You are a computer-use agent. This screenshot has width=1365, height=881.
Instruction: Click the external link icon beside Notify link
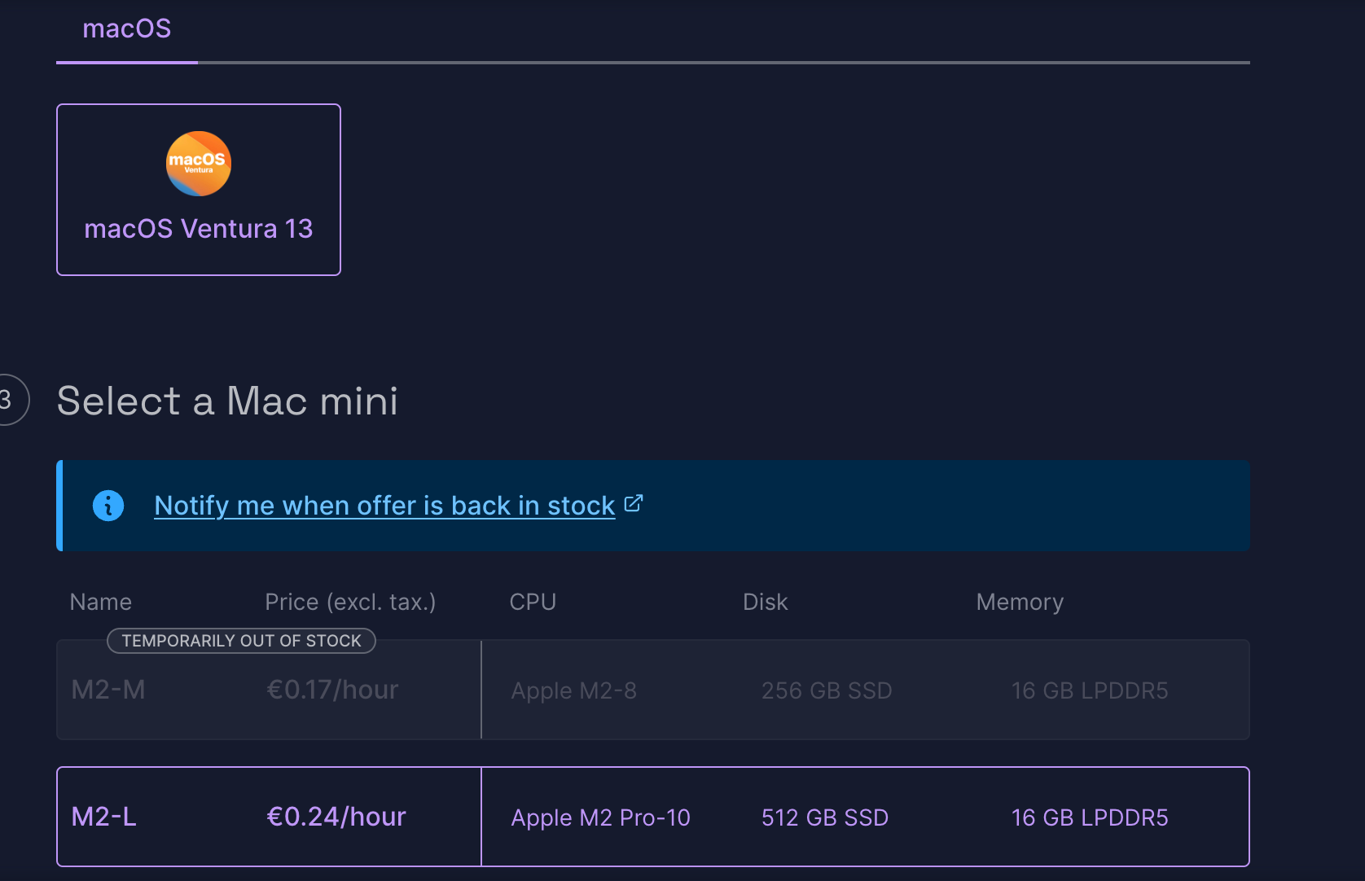coord(634,504)
